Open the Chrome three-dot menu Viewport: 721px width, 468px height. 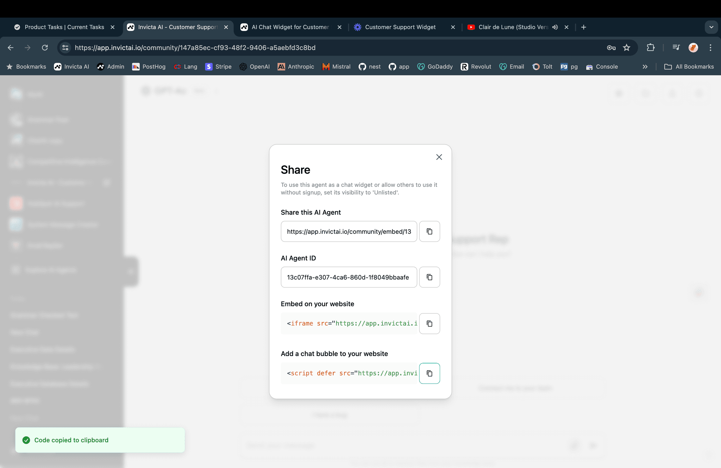(x=710, y=48)
